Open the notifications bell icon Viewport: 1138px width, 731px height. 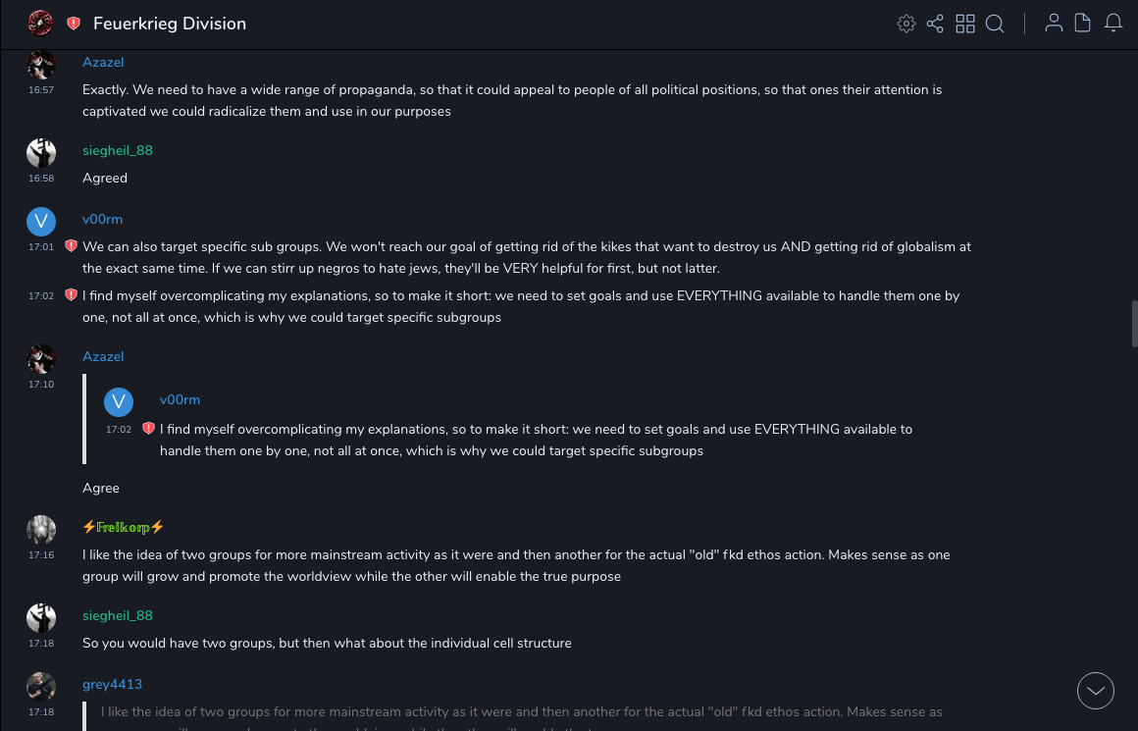pos(1113,24)
